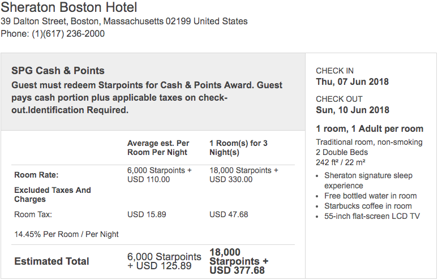Click the Estimated Total label

[x=51, y=261]
